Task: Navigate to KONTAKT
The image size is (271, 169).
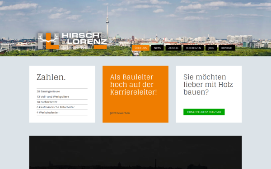Action: click(227, 48)
